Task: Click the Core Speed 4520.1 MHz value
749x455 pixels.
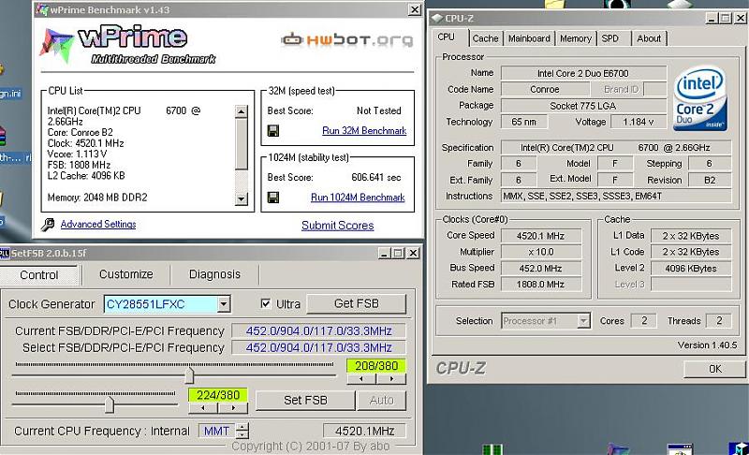Action: click(540, 236)
